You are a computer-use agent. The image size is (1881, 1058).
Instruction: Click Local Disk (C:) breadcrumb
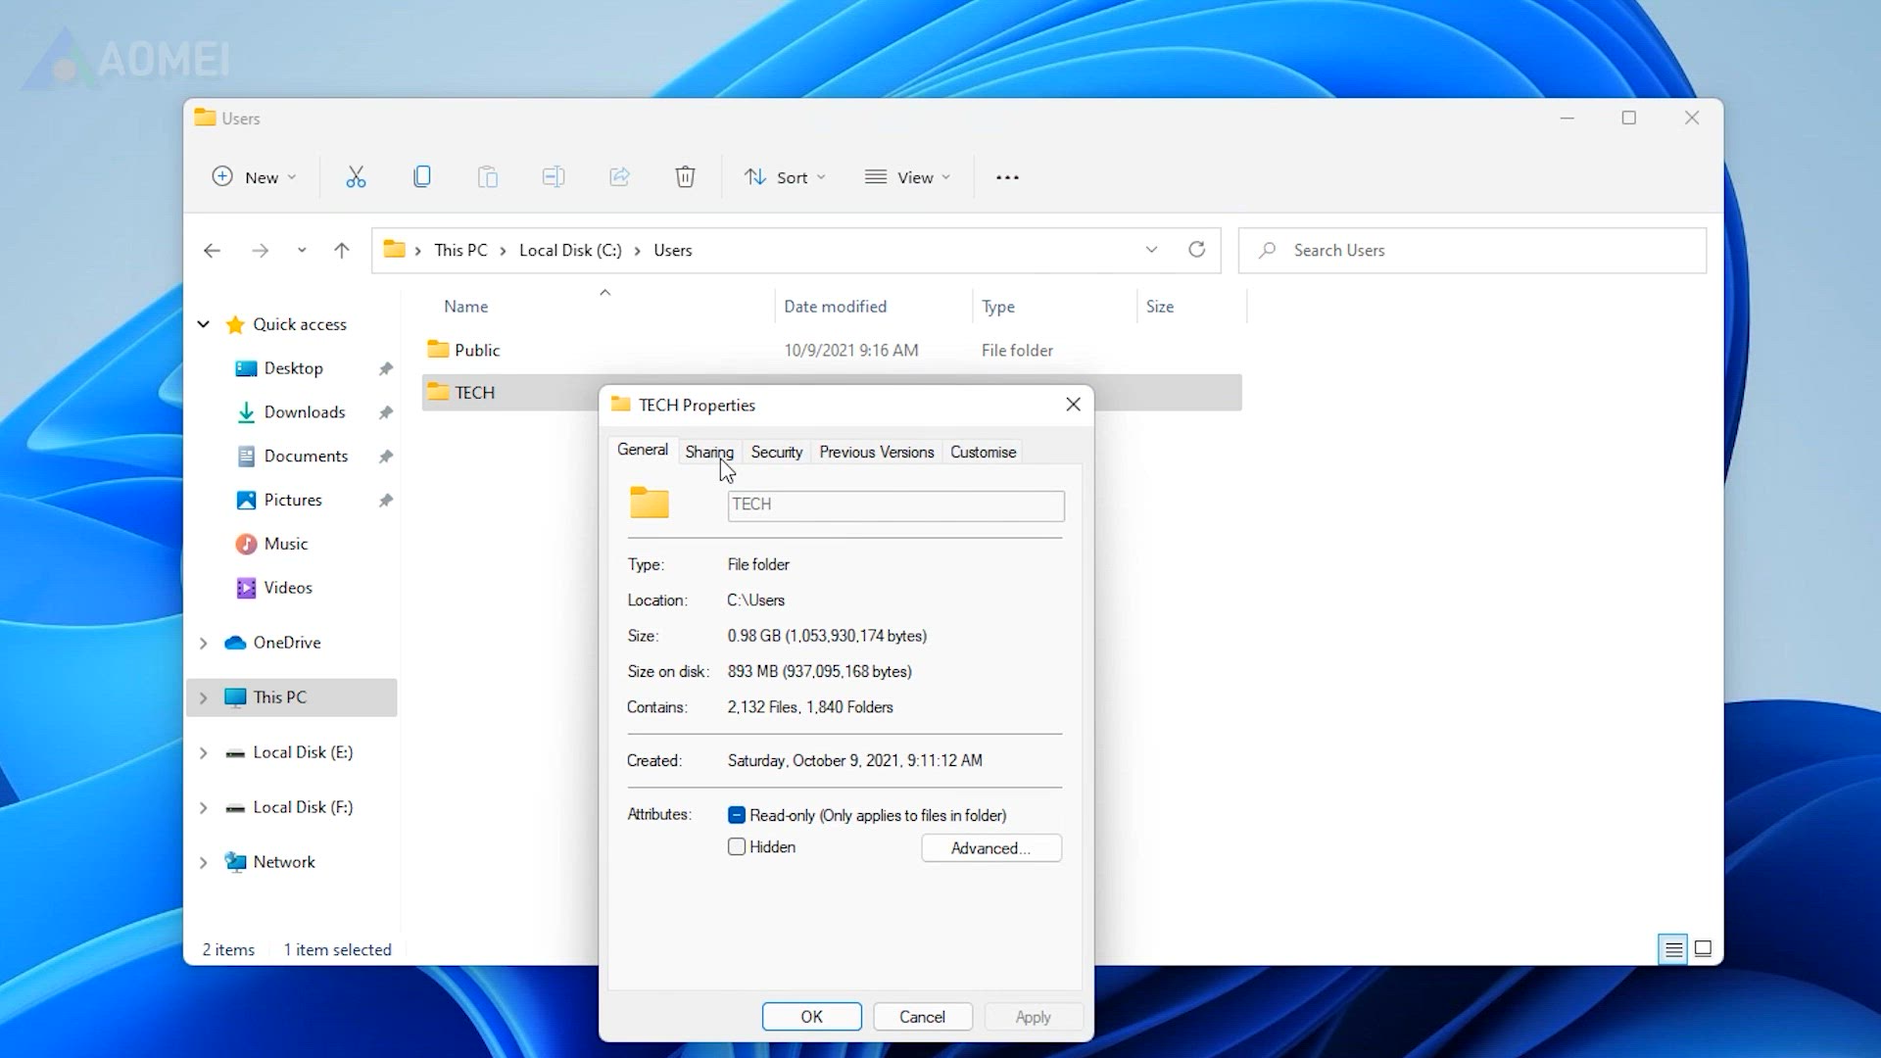coord(570,250)
